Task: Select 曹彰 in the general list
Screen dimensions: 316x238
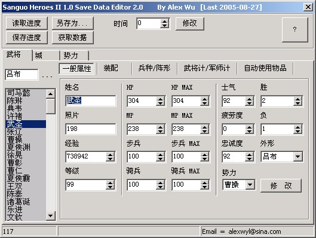Action: (26, 163)
